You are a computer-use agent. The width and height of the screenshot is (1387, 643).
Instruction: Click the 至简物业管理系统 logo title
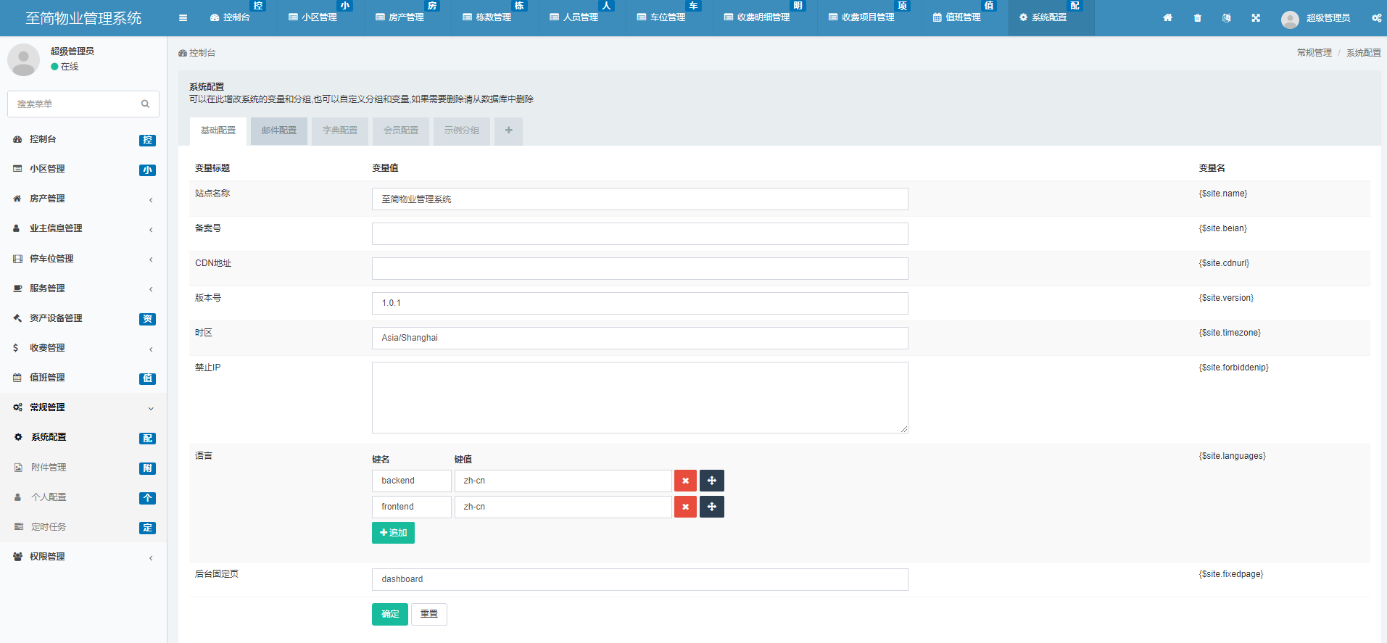pos(83,18)
